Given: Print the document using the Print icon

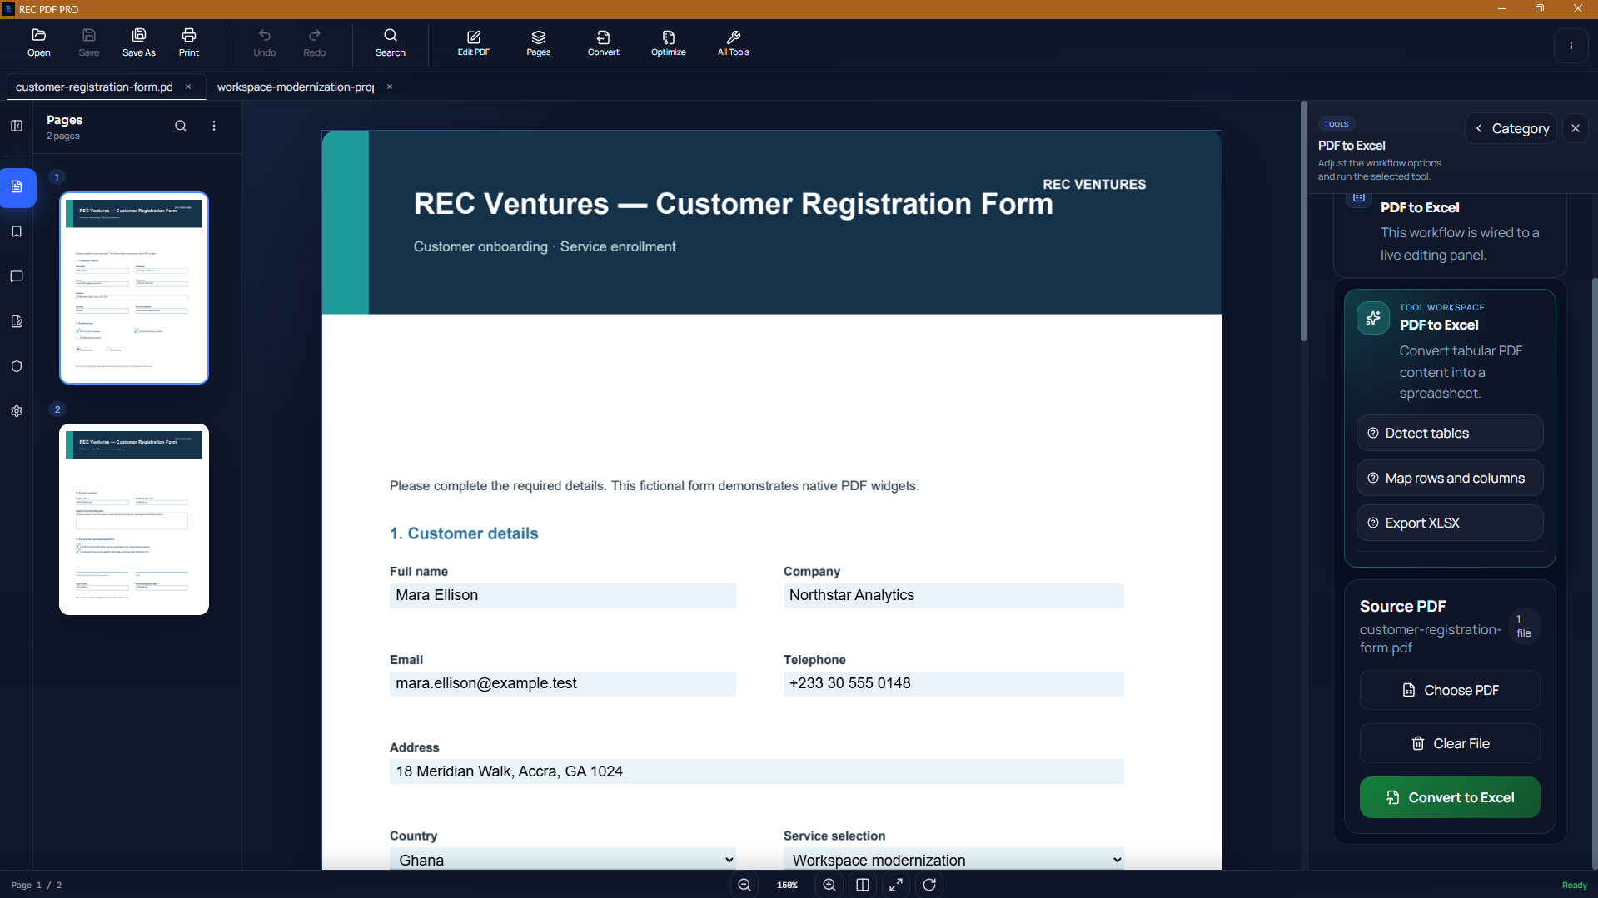Looking at the screenshot, I should pos(189,42).
